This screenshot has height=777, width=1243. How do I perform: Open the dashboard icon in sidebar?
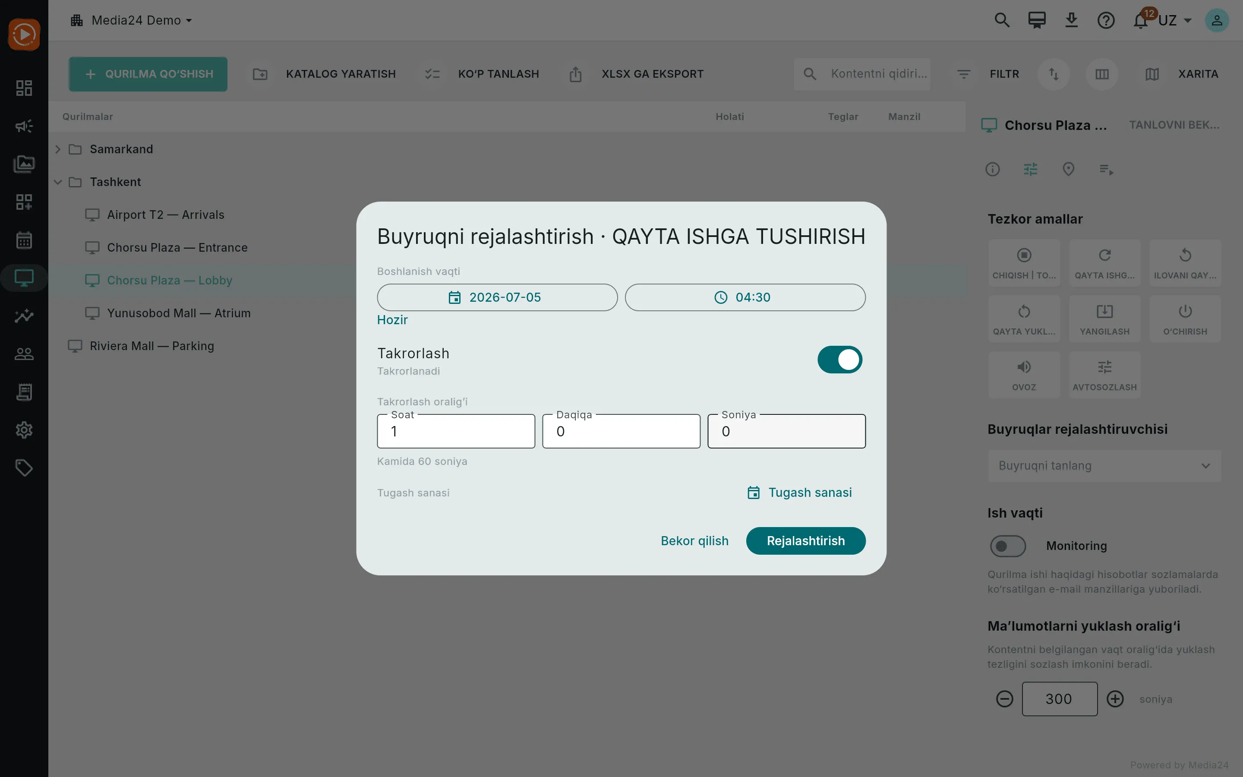24,88
